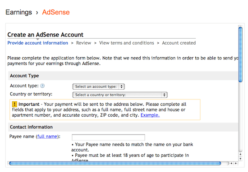Screen dimensions: 248x172
Task: Click the yellow Important warning icon
Action: tap(14, 104)
